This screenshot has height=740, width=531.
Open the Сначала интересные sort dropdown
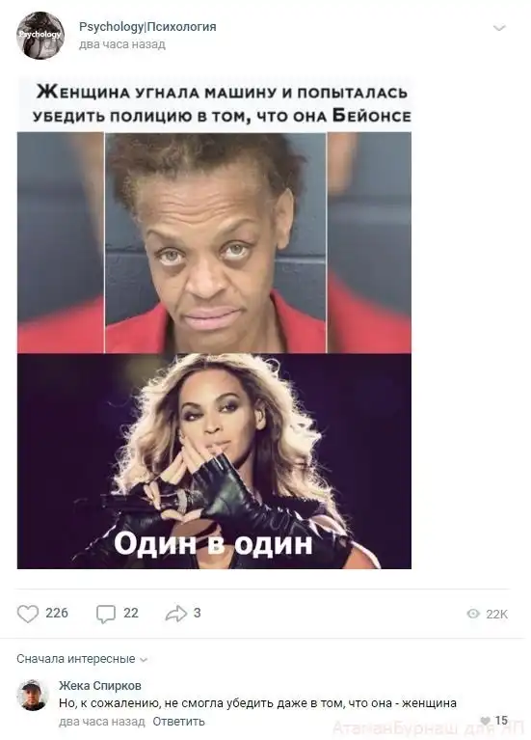pyautogui.click(x=82, y=659)
